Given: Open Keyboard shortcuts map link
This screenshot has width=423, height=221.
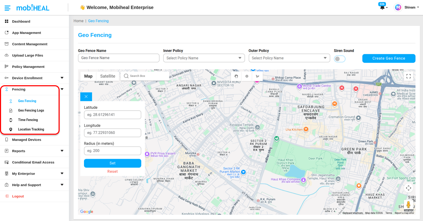Looking at the screenshot, I should (x=353, y=213).
